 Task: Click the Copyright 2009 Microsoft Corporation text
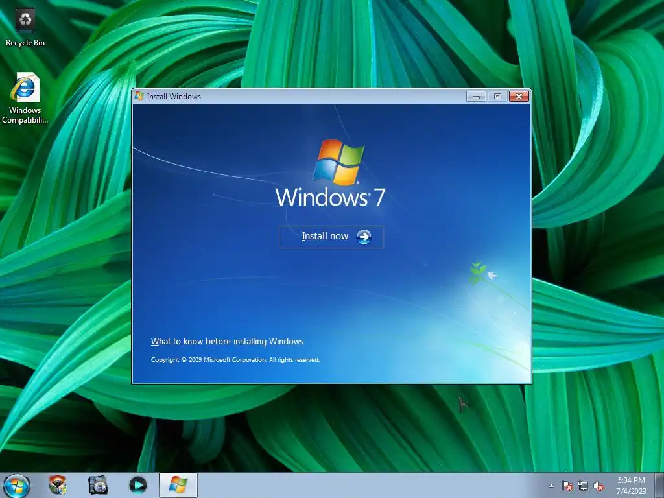pos(235,359)
